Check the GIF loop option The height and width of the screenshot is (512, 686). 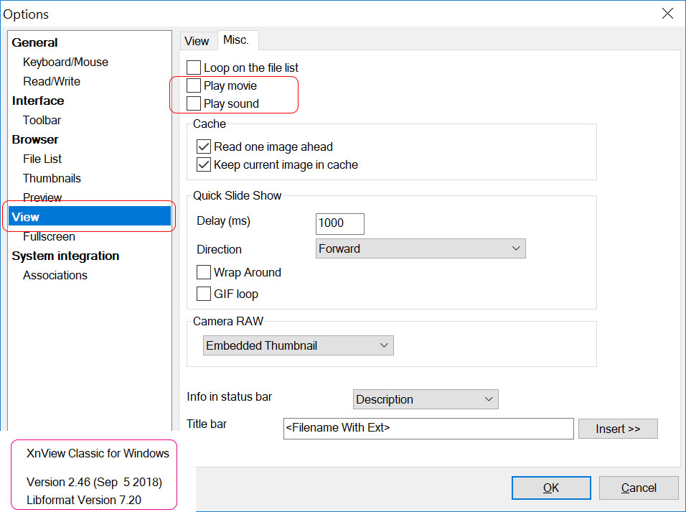pyautogui.click(x=204, y=294)
